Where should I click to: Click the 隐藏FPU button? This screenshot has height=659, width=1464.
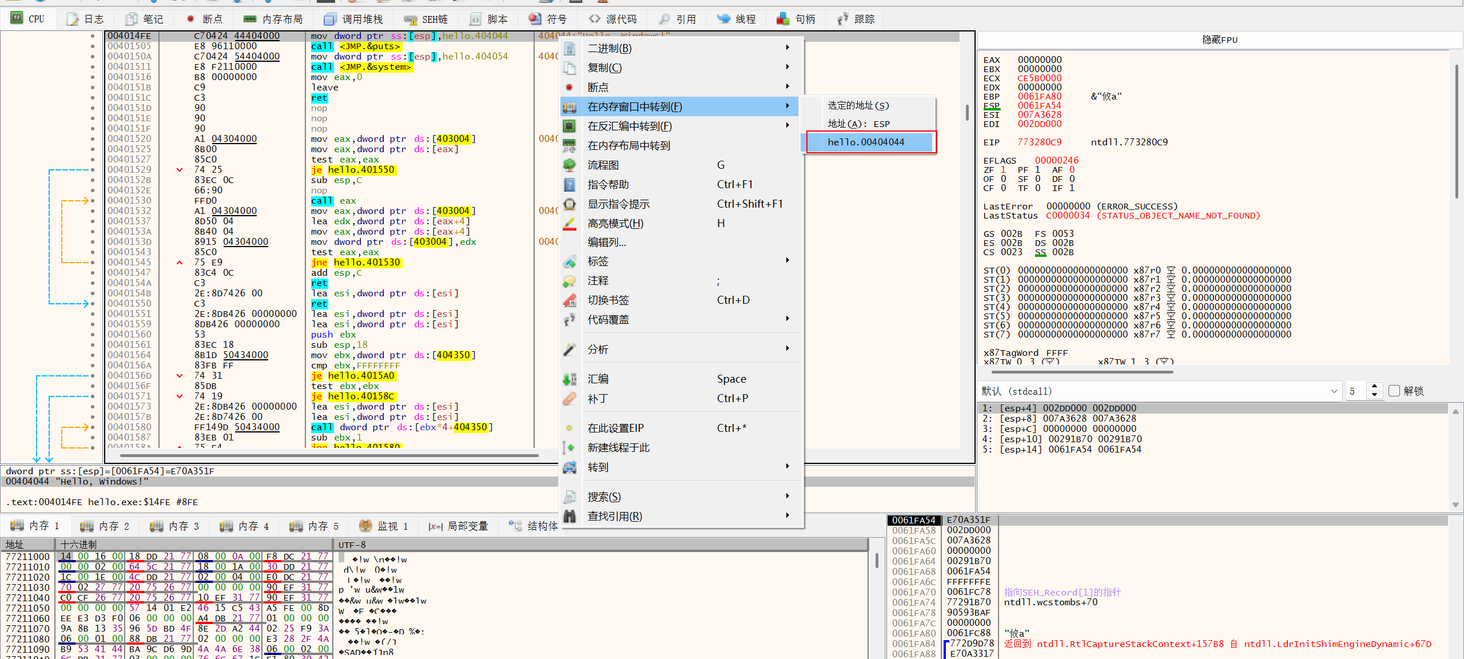coord(1219,39)
